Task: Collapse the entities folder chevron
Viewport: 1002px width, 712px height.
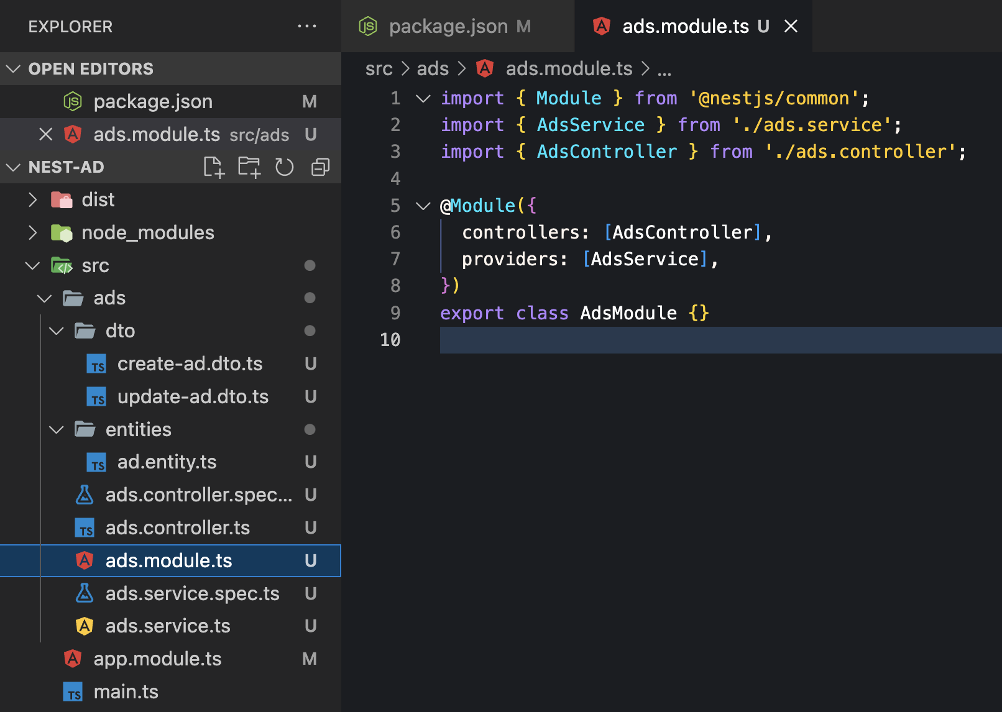Action: 56,429
